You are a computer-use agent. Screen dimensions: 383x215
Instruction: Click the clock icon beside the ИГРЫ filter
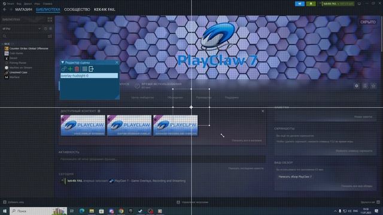pos(45,29)
